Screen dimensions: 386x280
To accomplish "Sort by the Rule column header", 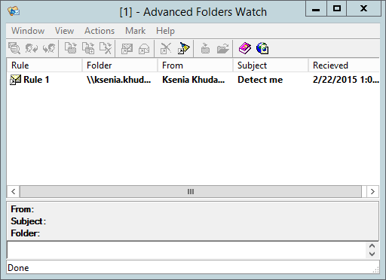I will pos(44,65).
